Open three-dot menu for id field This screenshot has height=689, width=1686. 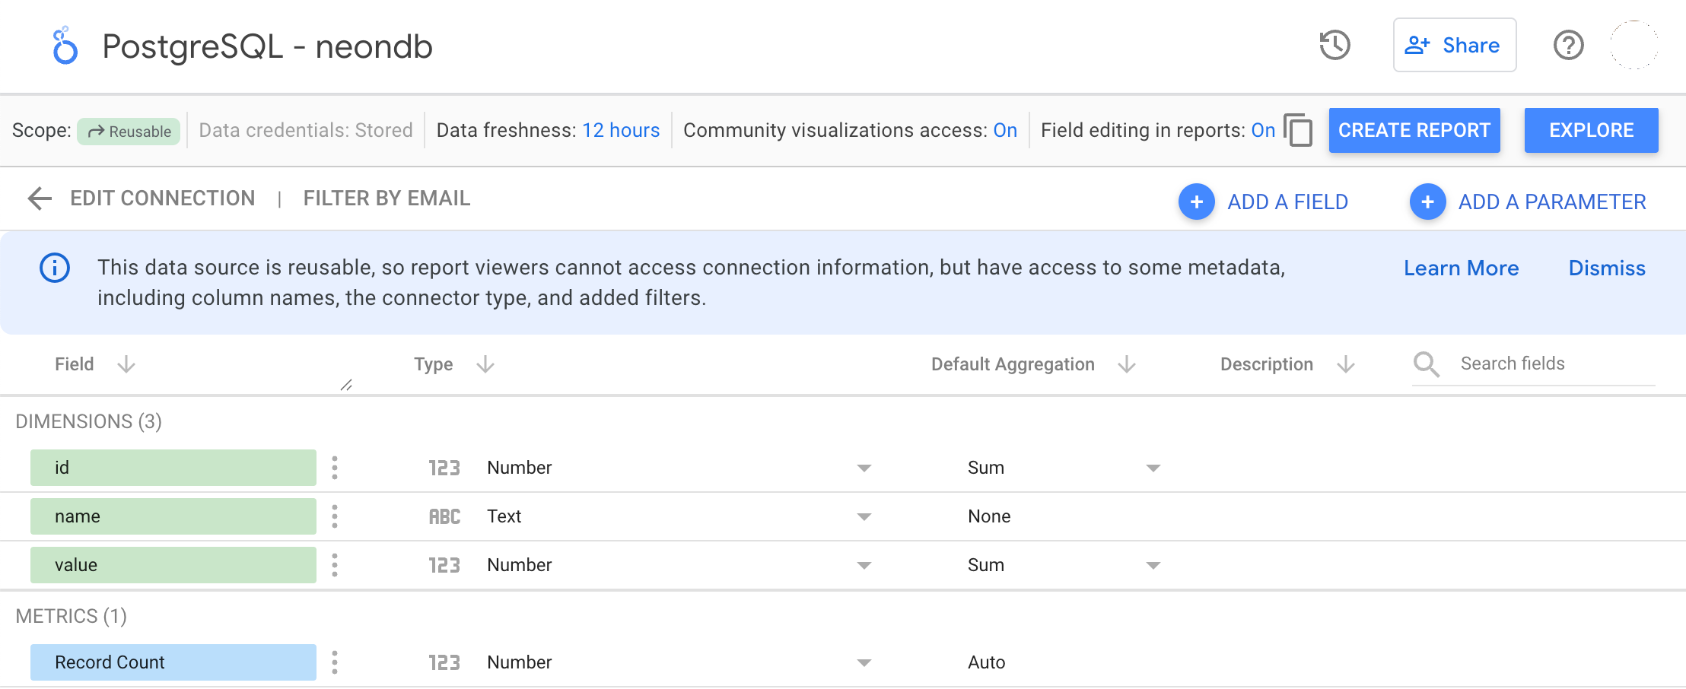pos(335,468)
